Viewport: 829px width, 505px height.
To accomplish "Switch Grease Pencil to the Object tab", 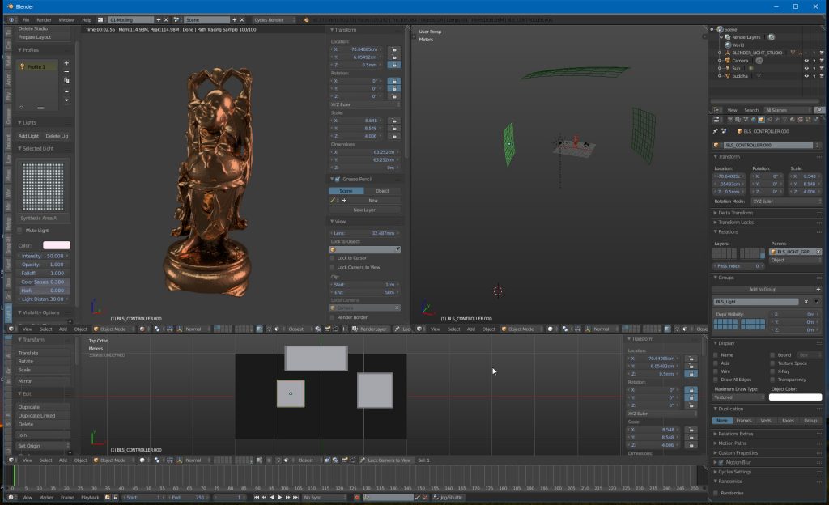I will coord(381,190).
